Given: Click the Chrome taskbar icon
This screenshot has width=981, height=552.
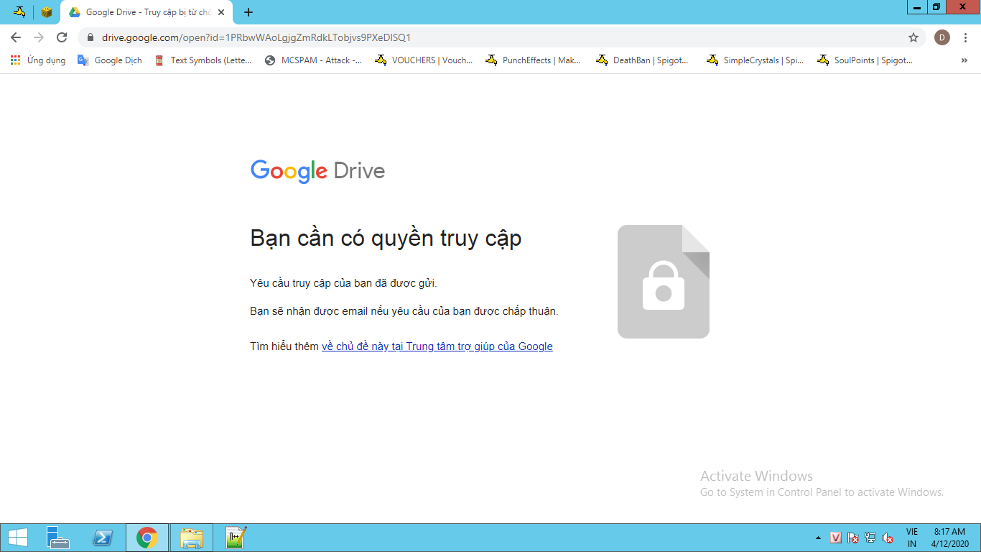Looking at the screenshot, I should tap(147, 538).
